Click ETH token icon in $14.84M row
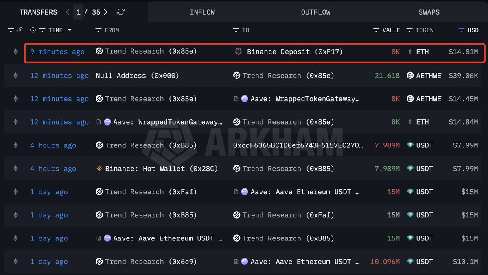Screen dimensions: 488x275 coord(410,122)
